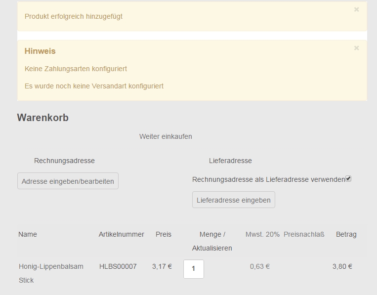The height and width of the screenshot is (295, 377).
Task: Click the 'Preisnachlaß' column header
Action: click(x=304, y=234)
